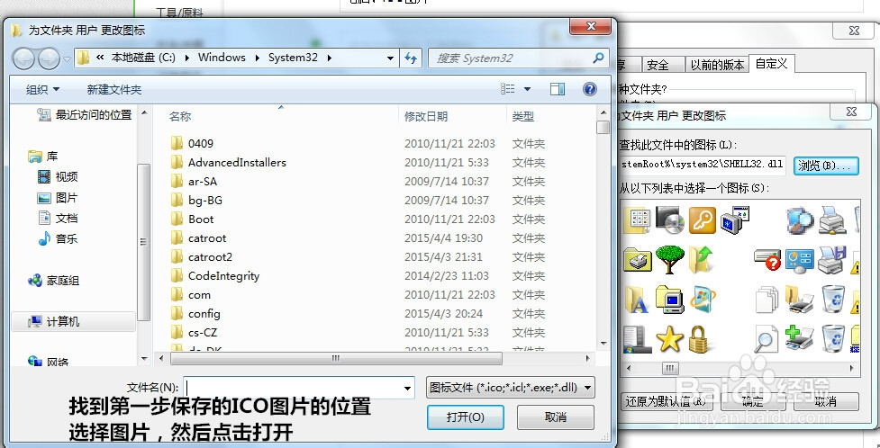Screen dimensions: 880x448
Task: Click the file list horizontal scrollbar thumb
Action: [336, 358]
